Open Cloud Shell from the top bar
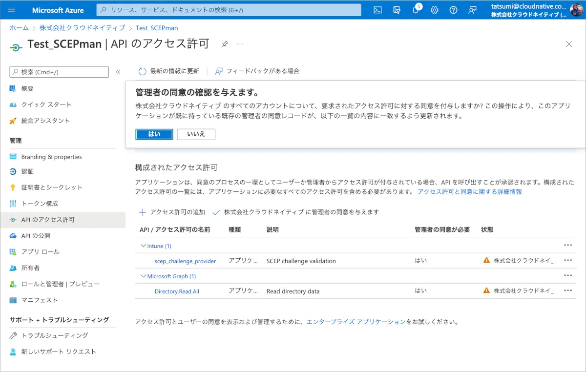This screenshot has height=372, width=586. click(x=377, y=10)
